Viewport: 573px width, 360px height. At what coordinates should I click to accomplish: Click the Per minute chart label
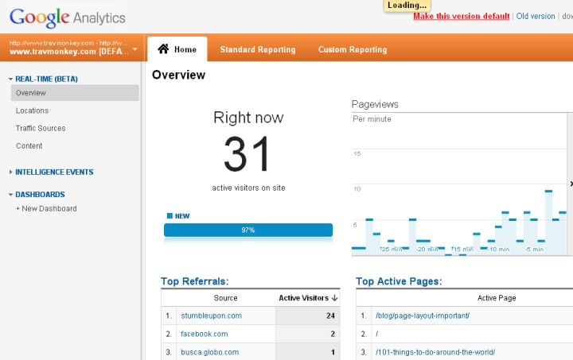(x=372, y=119)
